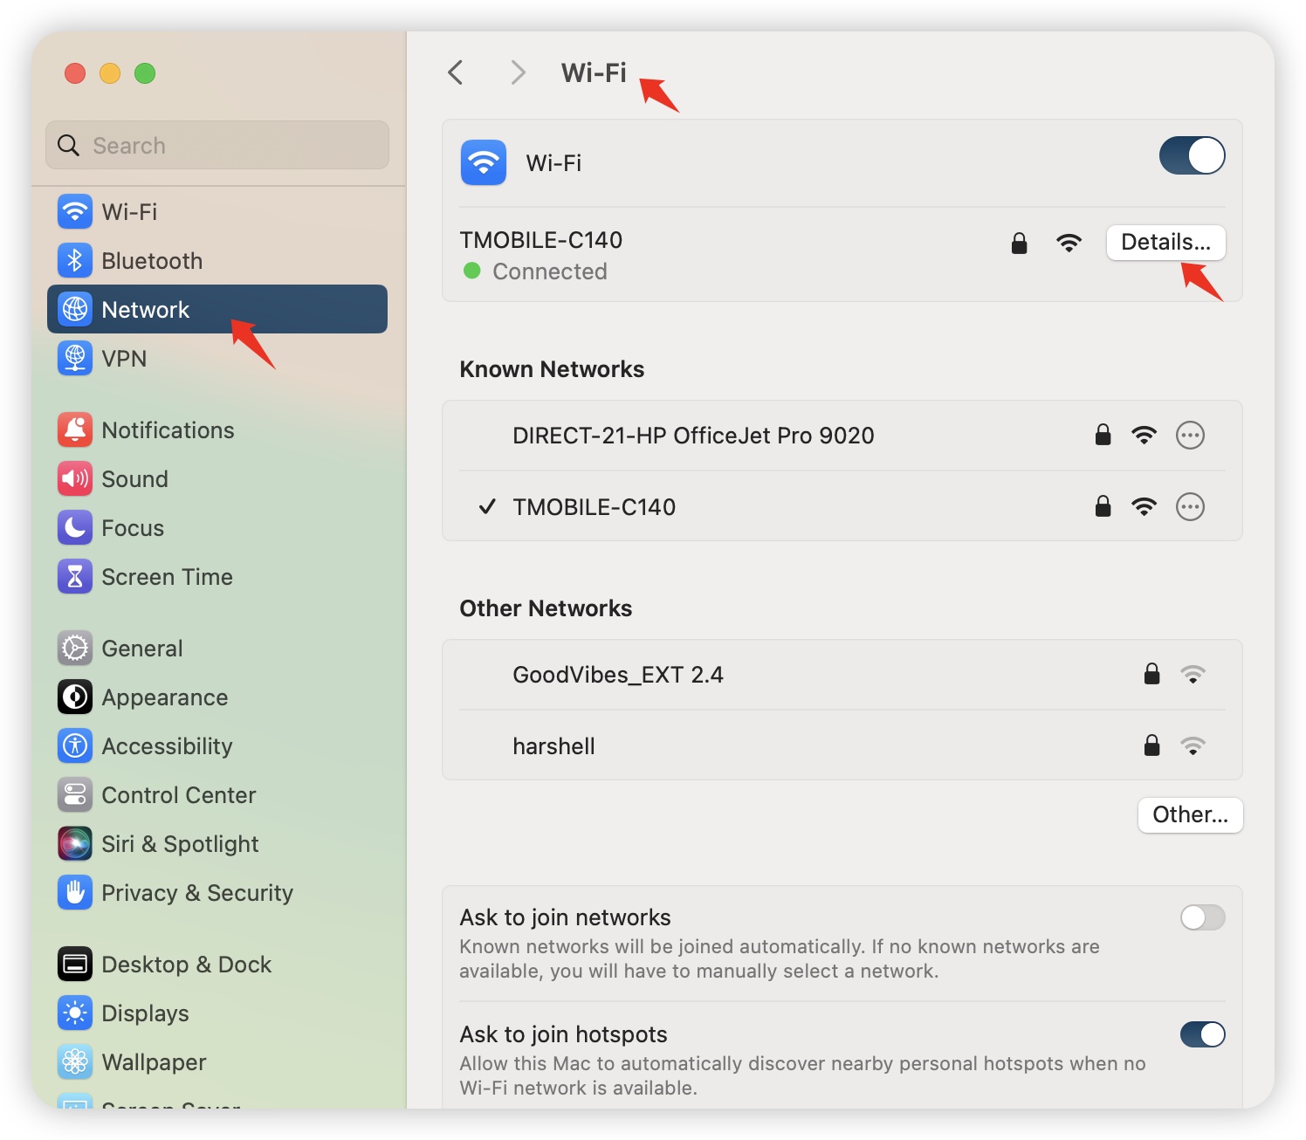Click the Sound speaker icon

(75, 478)
